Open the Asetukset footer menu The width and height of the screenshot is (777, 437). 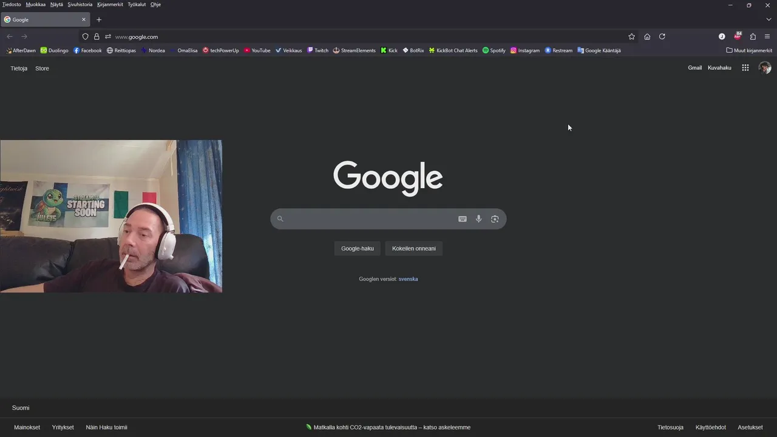point(750,427)
